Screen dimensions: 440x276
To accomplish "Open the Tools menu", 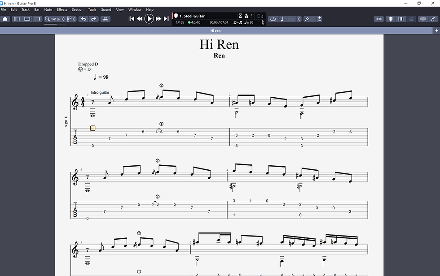I will pyautogui.click(x=92, y=9).
